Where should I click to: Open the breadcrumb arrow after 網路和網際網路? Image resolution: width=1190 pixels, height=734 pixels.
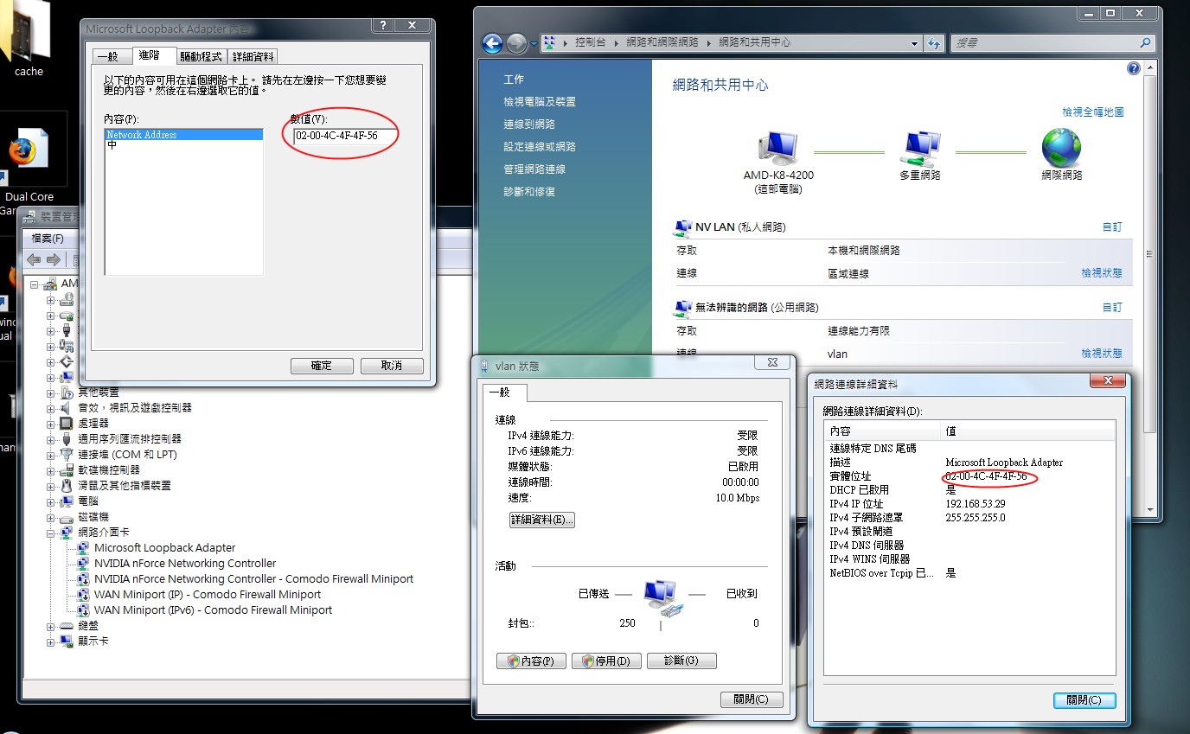click(709, 42)
